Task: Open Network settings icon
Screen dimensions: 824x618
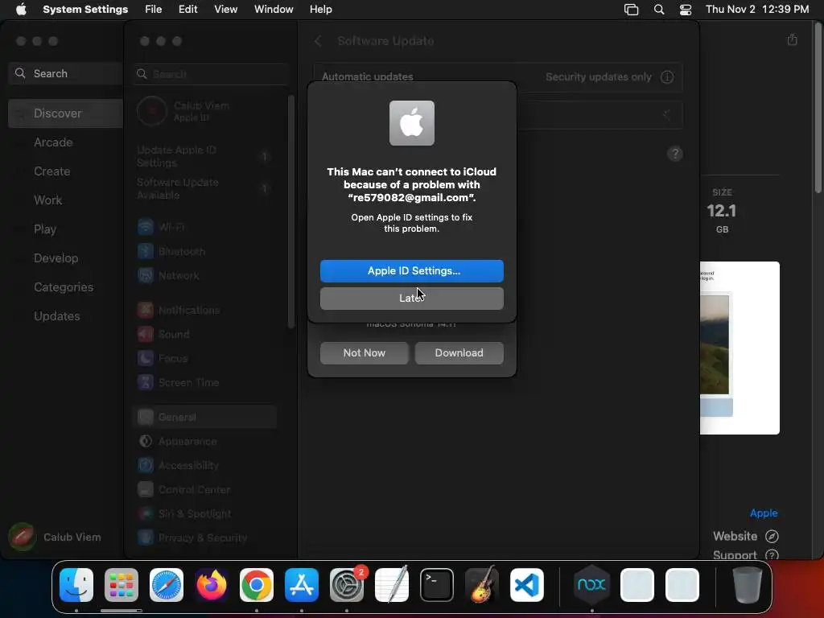Action: point(146,275)
